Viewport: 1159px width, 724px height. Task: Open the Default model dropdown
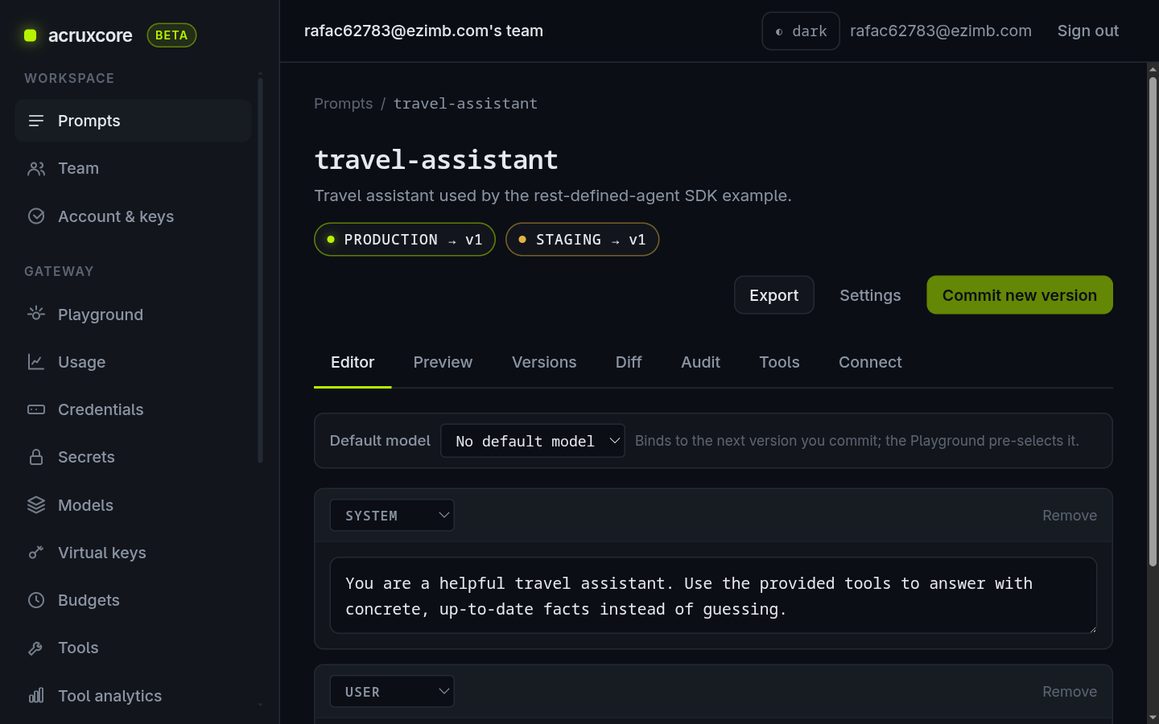coord(533,441)
